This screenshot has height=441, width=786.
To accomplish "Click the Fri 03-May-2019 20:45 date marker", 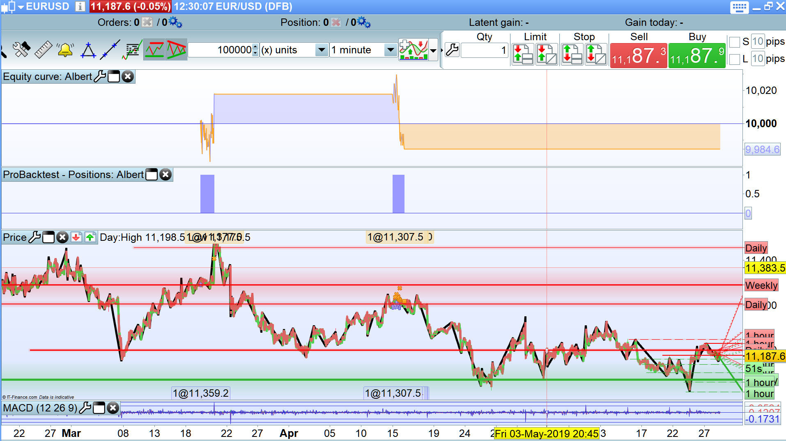I will point(547,434).
